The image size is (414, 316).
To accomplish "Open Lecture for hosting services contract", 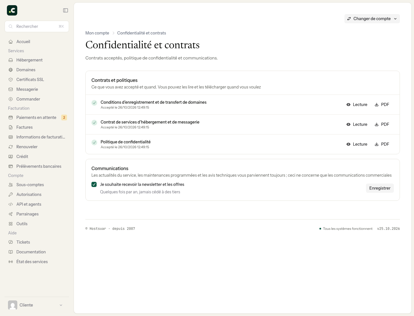I will [357, 124].
